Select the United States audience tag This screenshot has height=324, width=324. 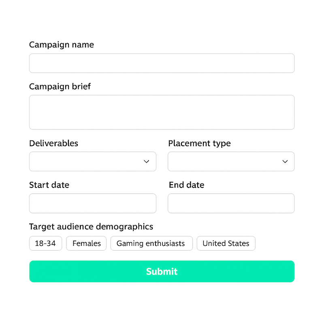click(x=226, y=243)
